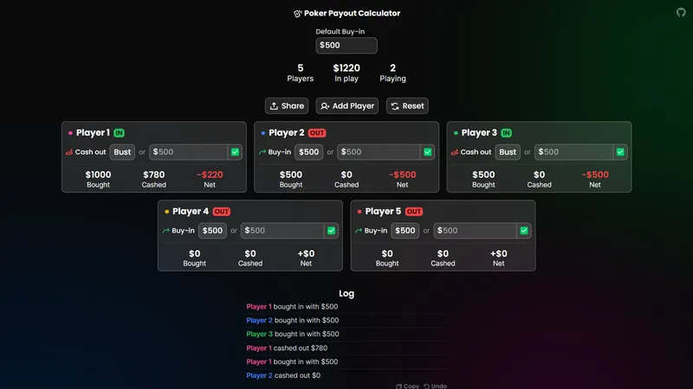Image resolution: width=693 pixels, height=389 pixels.
Task: Undo the last log entry
Action: [x=435, y=386]
